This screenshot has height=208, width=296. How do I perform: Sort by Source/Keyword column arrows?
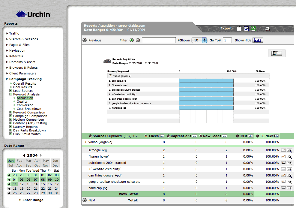tap(90, 136)
